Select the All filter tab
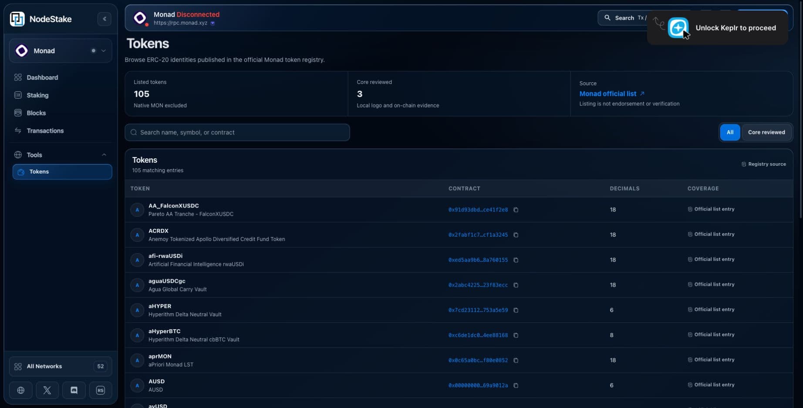The height and width of the screenshot is (408, 803). pyautogui.click(x=730, y=132)
